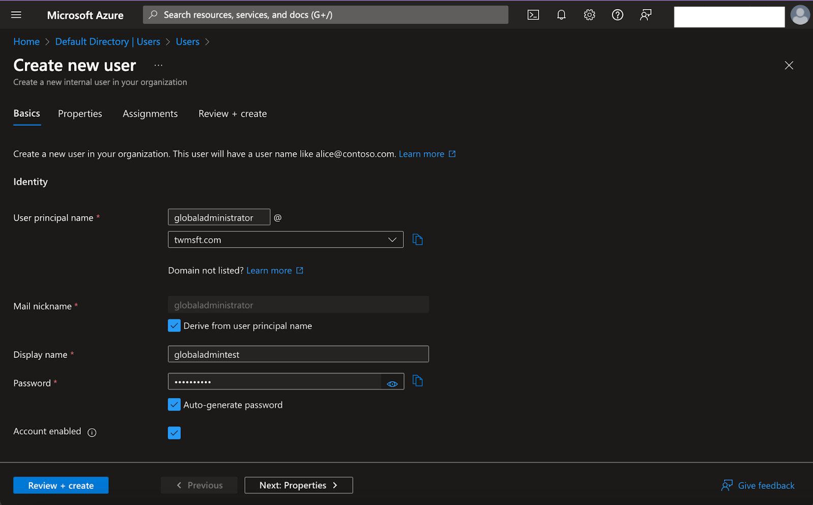The width and height of the screenshot is (813, 505).
Task: Open Default Directory | Users breadcrumb
Action: [x=108, y=42]
